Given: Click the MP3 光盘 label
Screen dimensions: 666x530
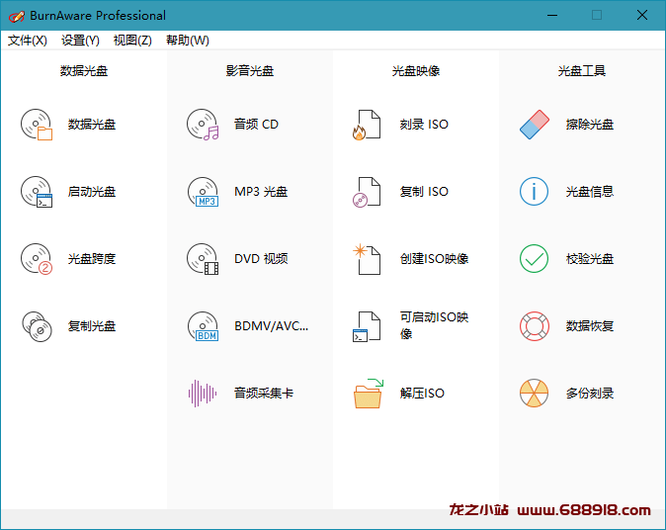Looking at the screenshot, I should click(261, 192).
